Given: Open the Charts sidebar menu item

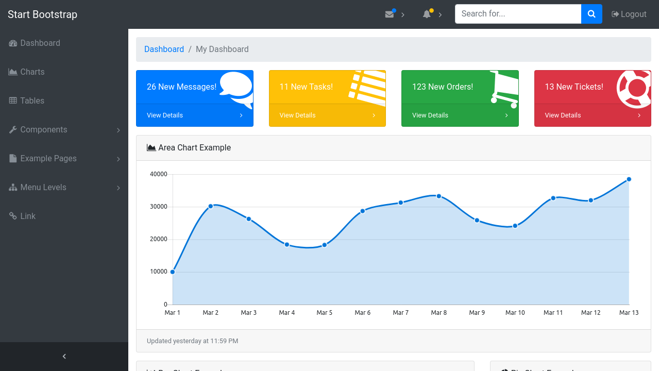Looking at the screenshot, I should [x=32, y=72].
